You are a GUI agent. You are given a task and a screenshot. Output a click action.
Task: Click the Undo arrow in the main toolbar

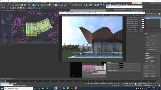pyautogui.click(x=2, y=5)
